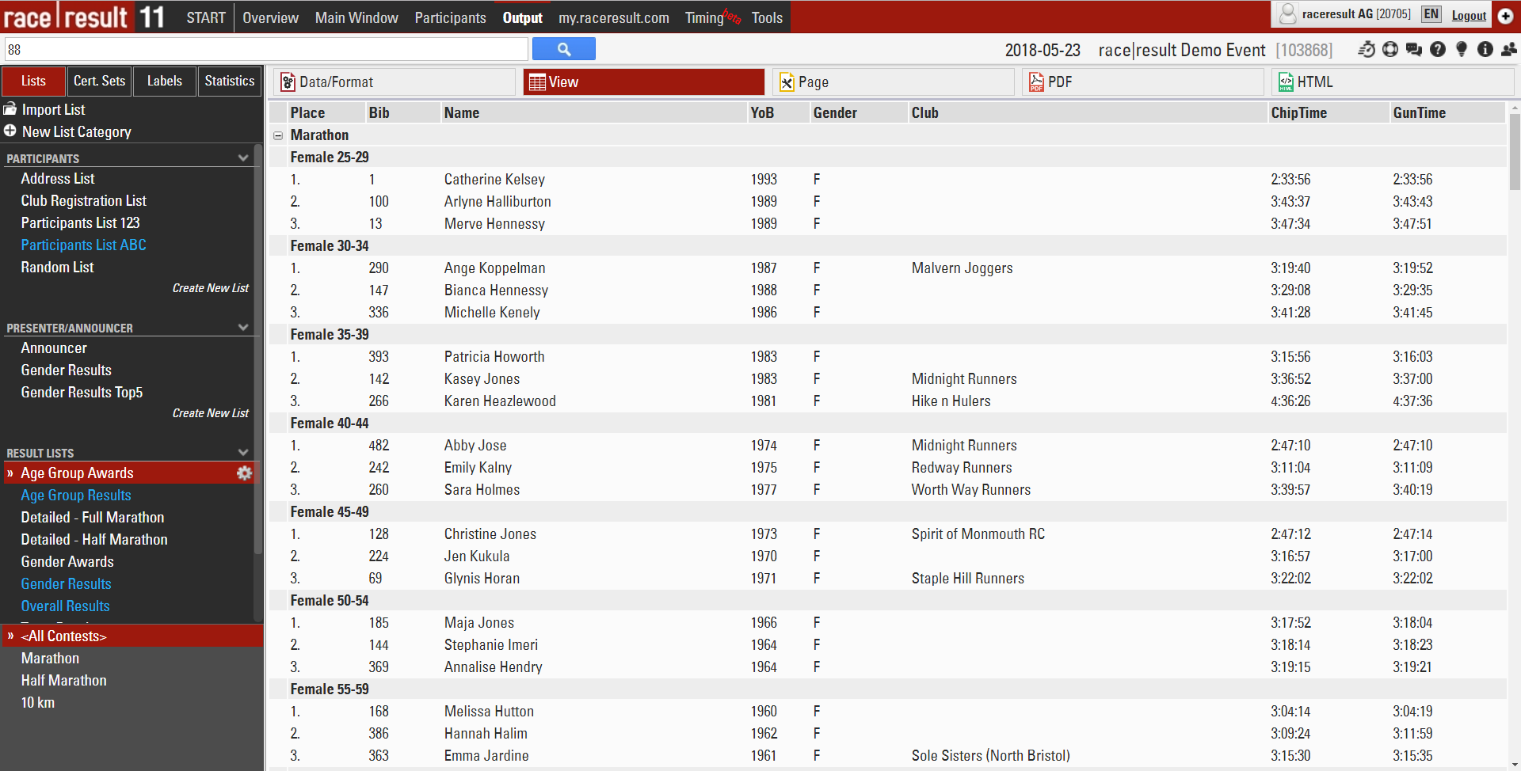Collapse the PARTICIPANTS list category

coord(243,158)
